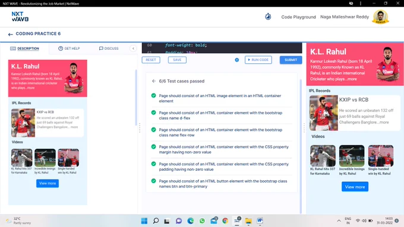Run the code with Run Code
The height and width of the screenshot is (227, 404).
pos(258,60)
